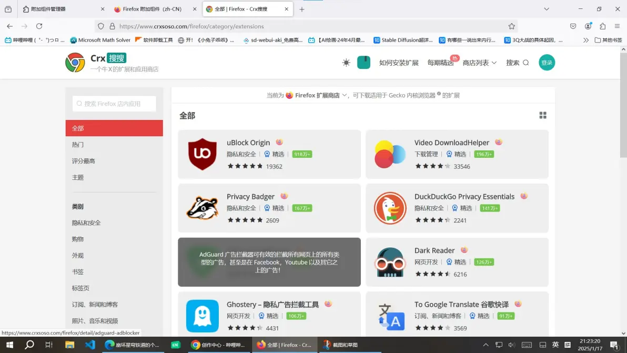627x353 pixels.
Task: Click the 登录 login button
Action: [547, 63]
